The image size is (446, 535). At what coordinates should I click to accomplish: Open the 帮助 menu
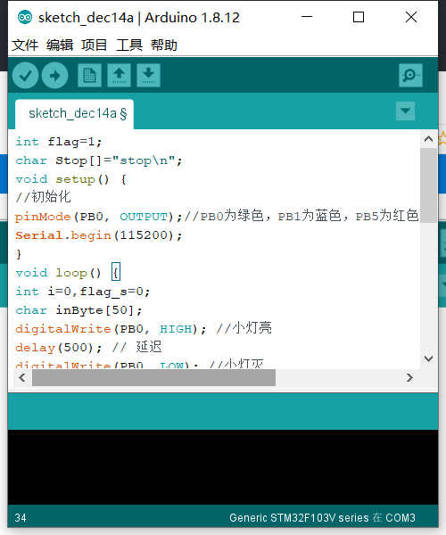click(x=164, y=45)
